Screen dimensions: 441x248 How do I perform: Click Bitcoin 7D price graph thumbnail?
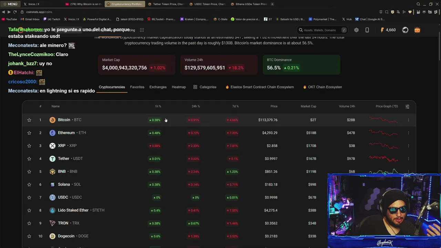pyautogui.click(x=383, y=120)
